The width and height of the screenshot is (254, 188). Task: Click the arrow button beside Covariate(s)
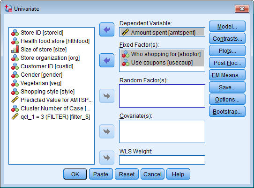coord(107,131)
